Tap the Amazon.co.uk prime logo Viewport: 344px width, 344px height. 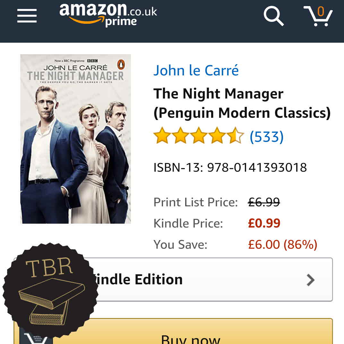[108, 15]
